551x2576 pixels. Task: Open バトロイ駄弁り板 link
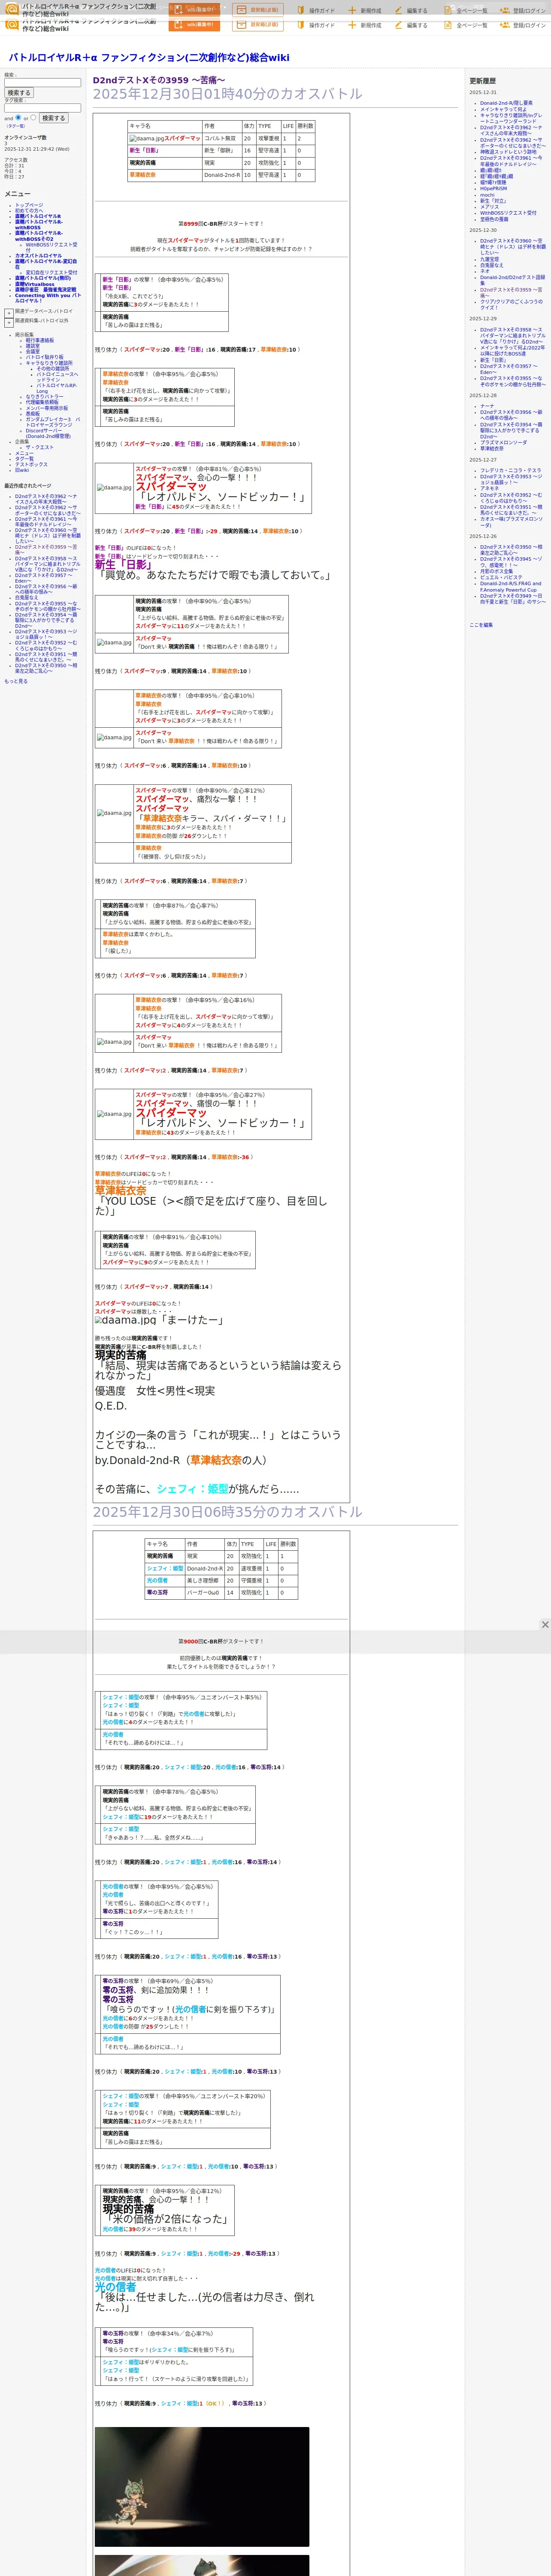point(44,357)
